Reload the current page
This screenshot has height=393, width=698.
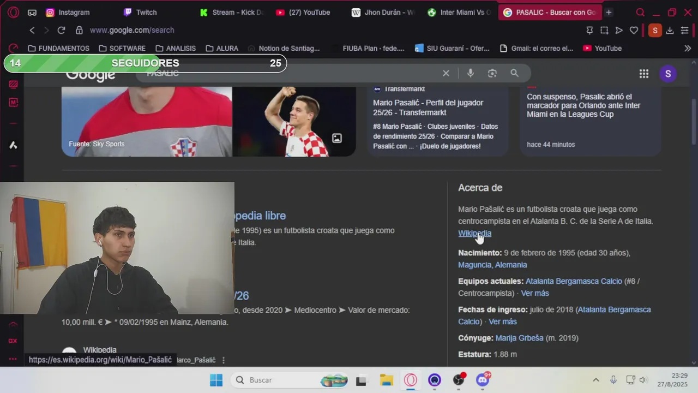[61, 31]
